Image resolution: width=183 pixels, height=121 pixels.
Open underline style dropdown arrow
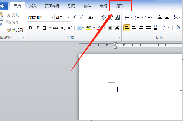coord(50,28)
